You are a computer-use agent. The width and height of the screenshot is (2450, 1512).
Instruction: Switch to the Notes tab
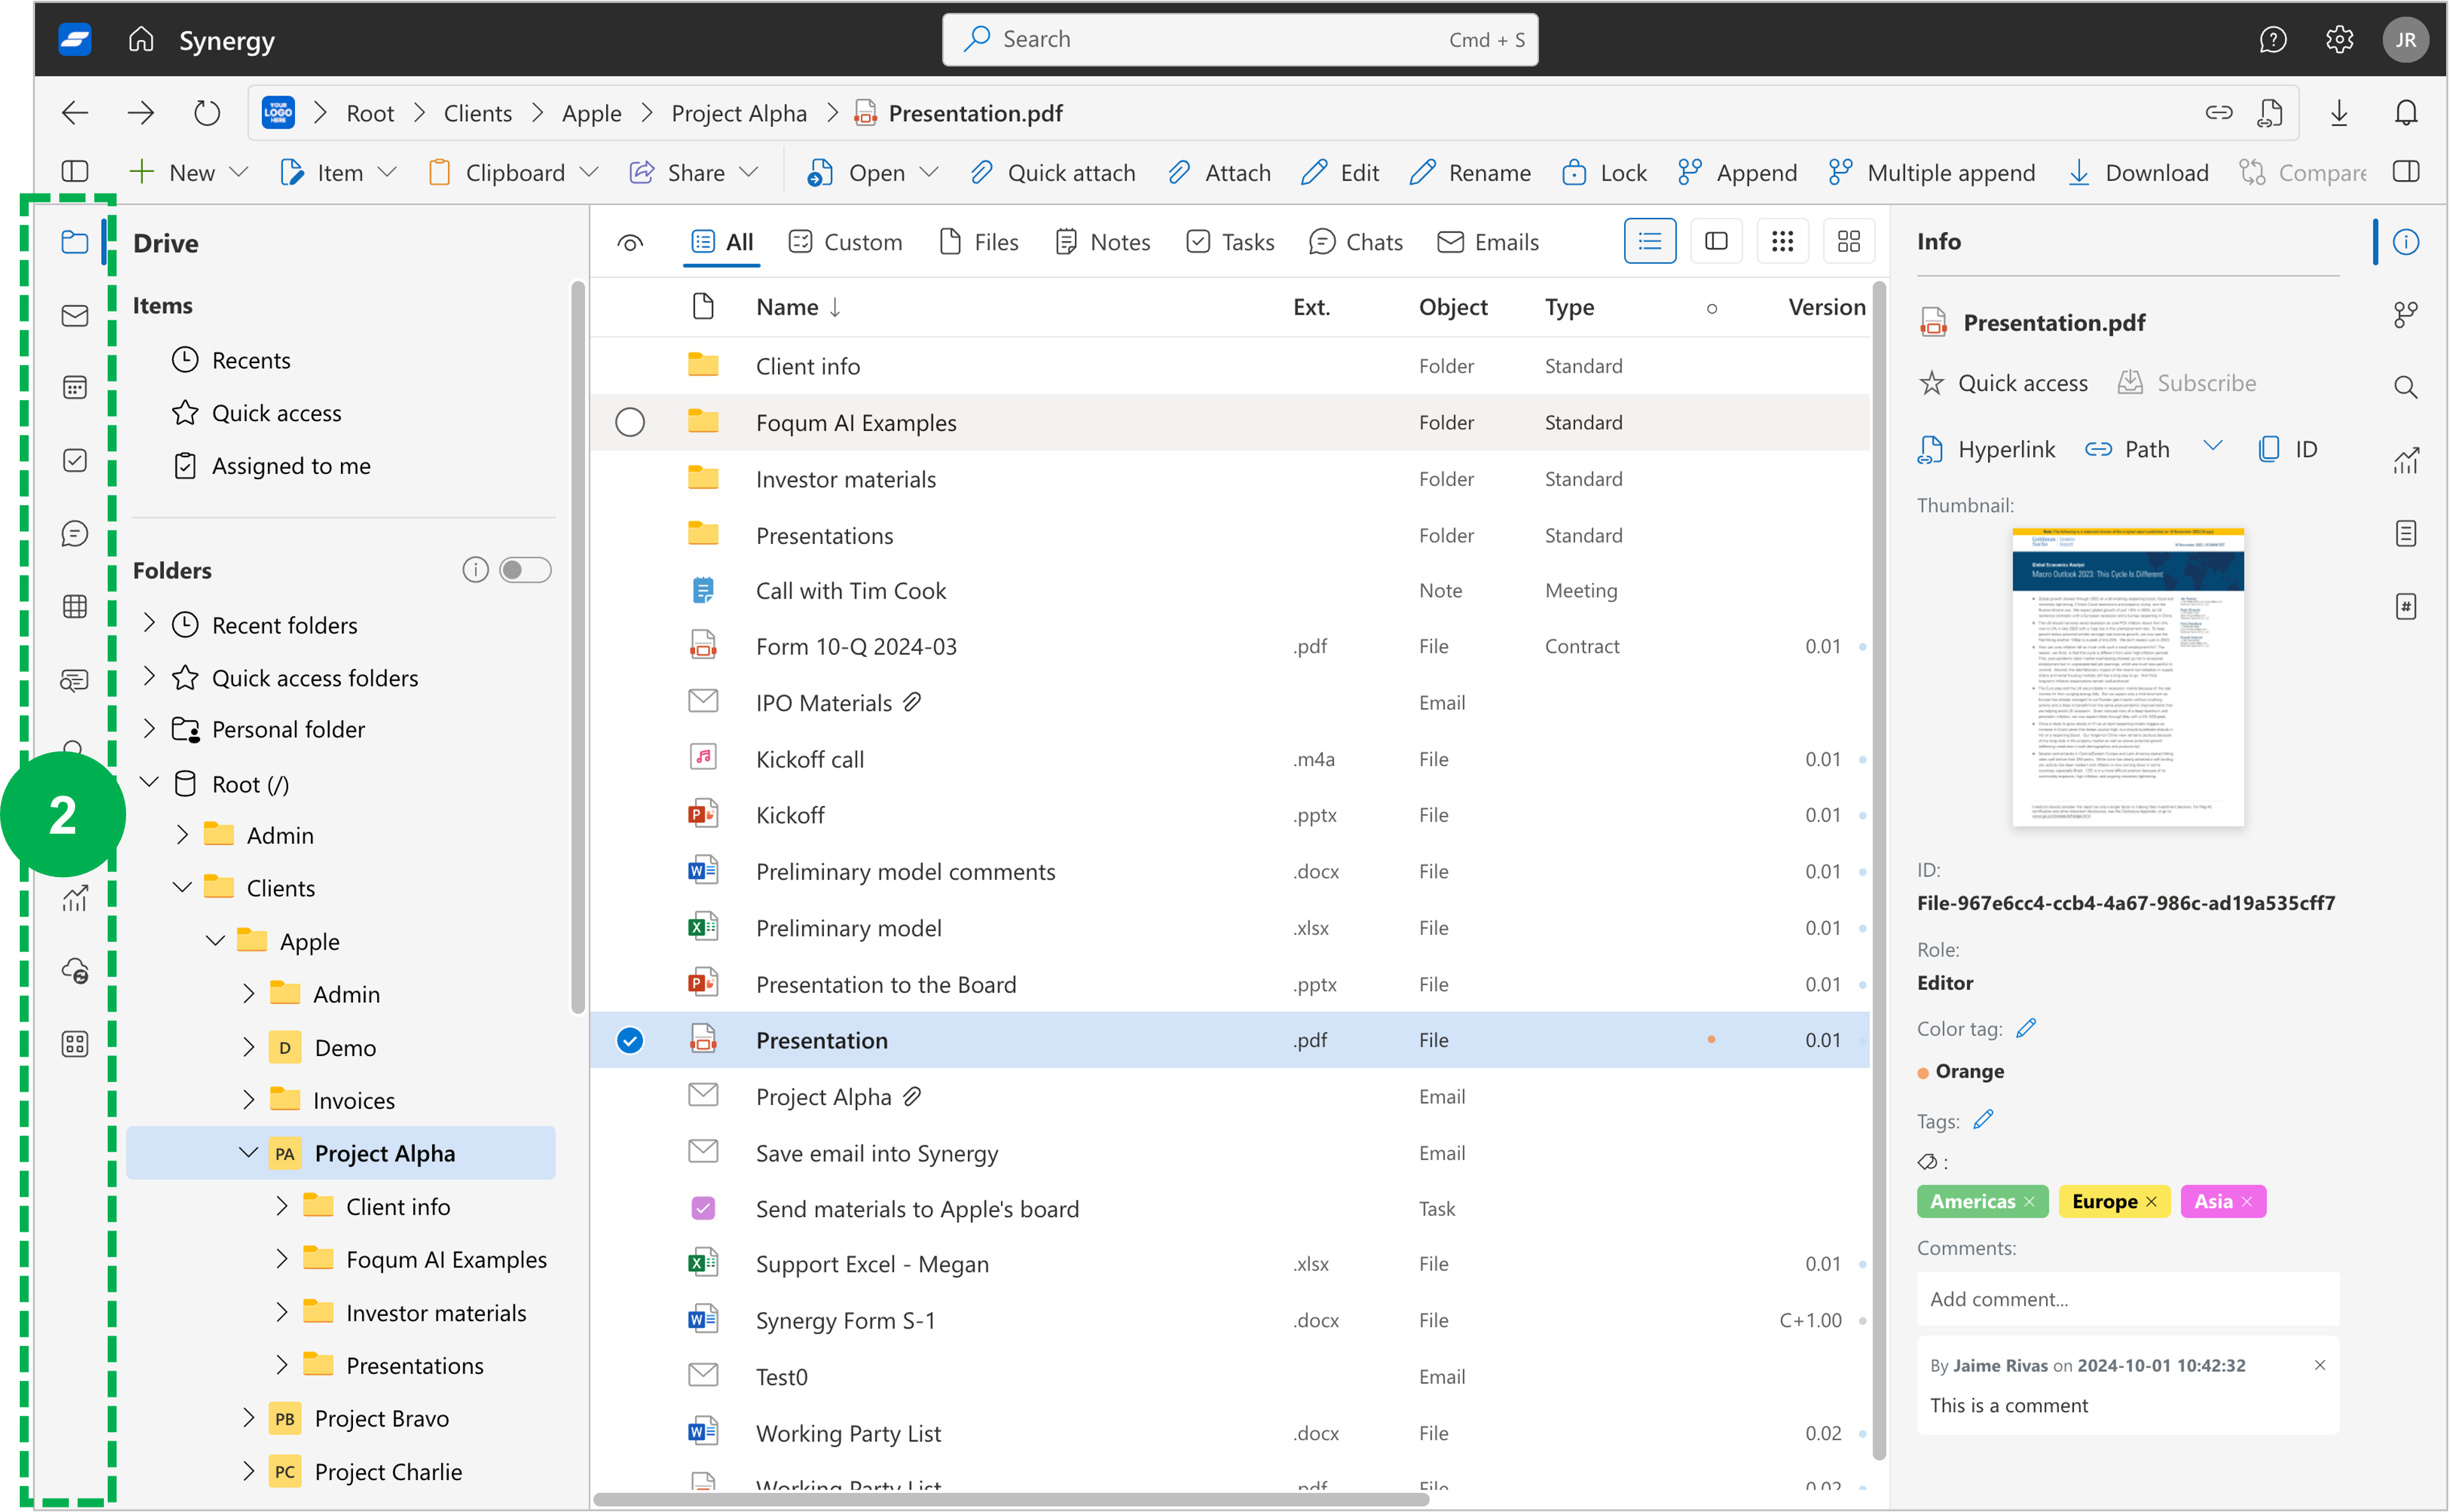pyautogui.click(x=1102, y=243)
